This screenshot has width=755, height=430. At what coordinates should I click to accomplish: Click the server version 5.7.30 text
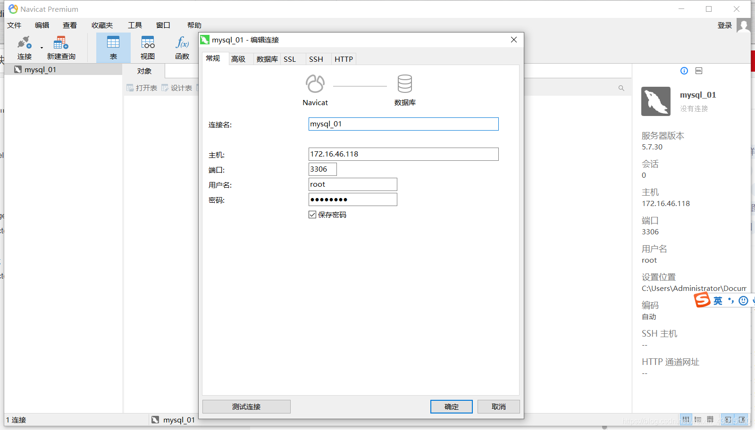(x=652, y=147)
